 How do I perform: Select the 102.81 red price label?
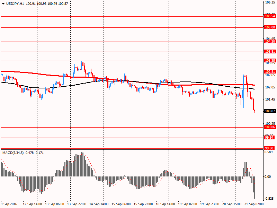[x=270, y=72]
